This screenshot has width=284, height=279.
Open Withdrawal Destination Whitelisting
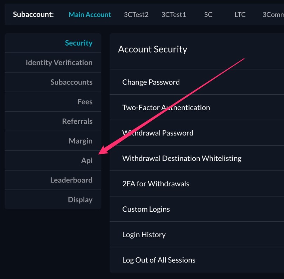point(181,158)
